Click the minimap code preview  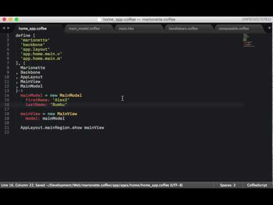point(248,40)
